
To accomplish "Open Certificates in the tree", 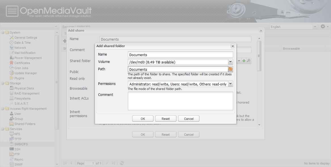I will pyautogui.click(x=22, y=63).
